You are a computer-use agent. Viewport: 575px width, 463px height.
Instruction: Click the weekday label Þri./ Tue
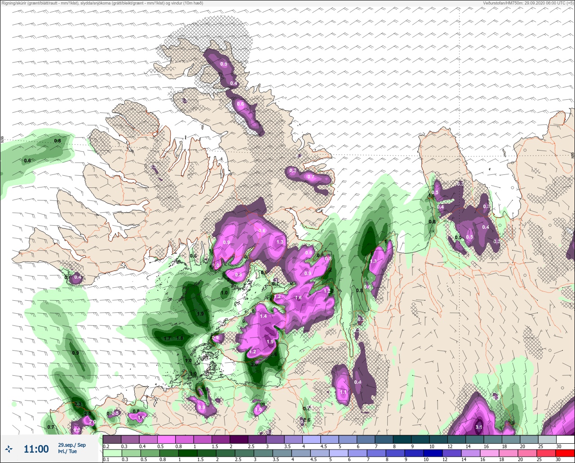click(x=67, y=451)
